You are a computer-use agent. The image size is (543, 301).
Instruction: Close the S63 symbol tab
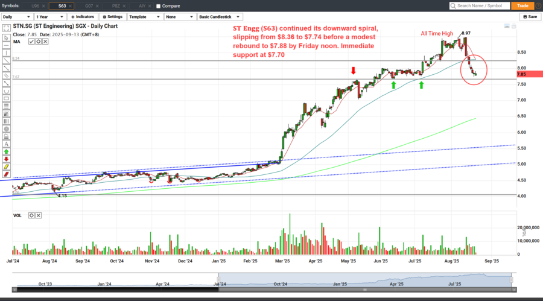coord(71,6)
